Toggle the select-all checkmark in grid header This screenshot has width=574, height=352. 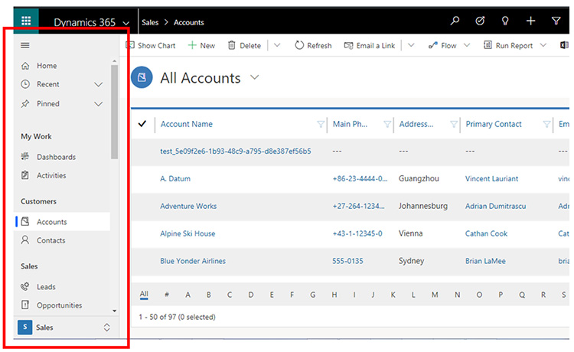pyautogui.click(x=142, y=124)
